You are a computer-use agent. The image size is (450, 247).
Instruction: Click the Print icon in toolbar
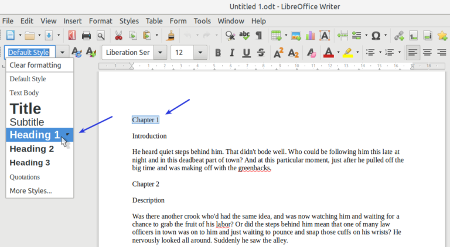pyautogui.click(x=86, y=36)
